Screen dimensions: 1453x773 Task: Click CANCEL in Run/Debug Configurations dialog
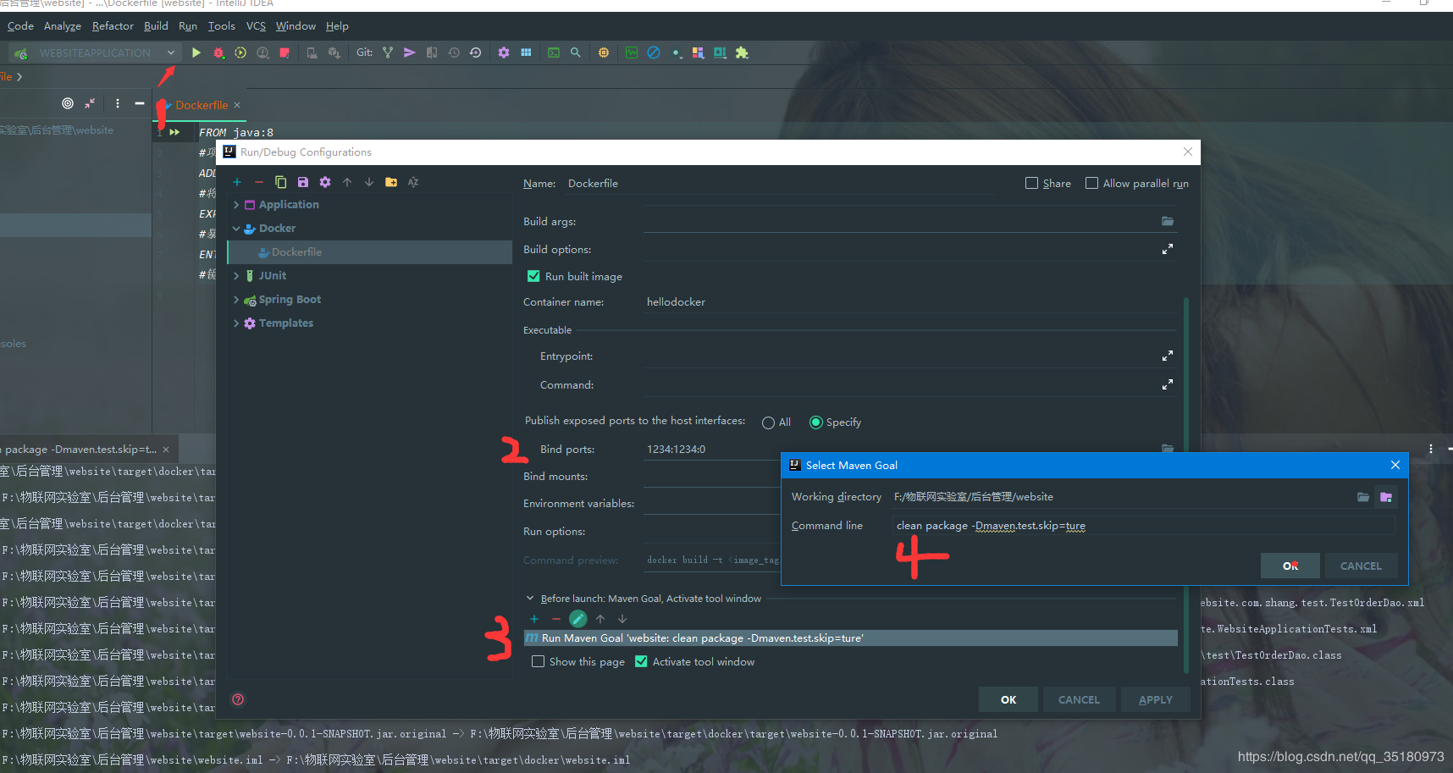click(1079, 699)
